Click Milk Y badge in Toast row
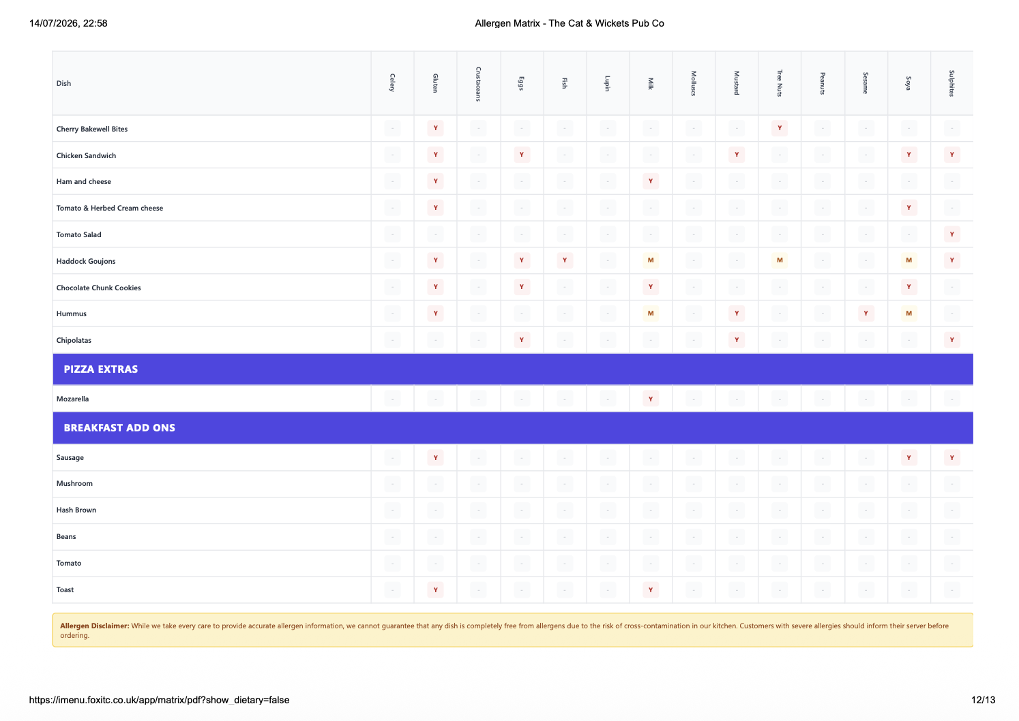This screenshot has width=1019, height=721. click(x=651, y=590)
